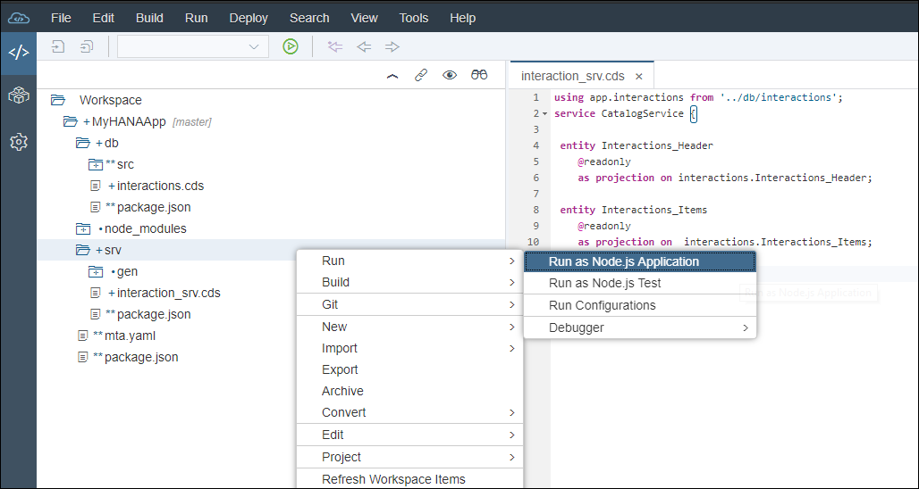Click the master branch label
Viewport: 919px width, 489px height.
tap(192, 122)
